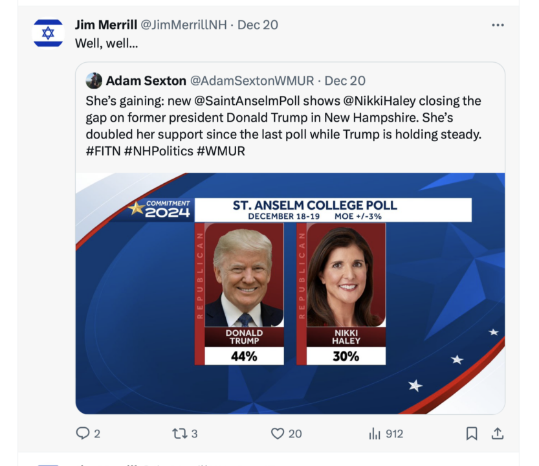Open Adam Sexton's profile name
This screenshot has height=466, width=539.
click(x=146, y=81)
